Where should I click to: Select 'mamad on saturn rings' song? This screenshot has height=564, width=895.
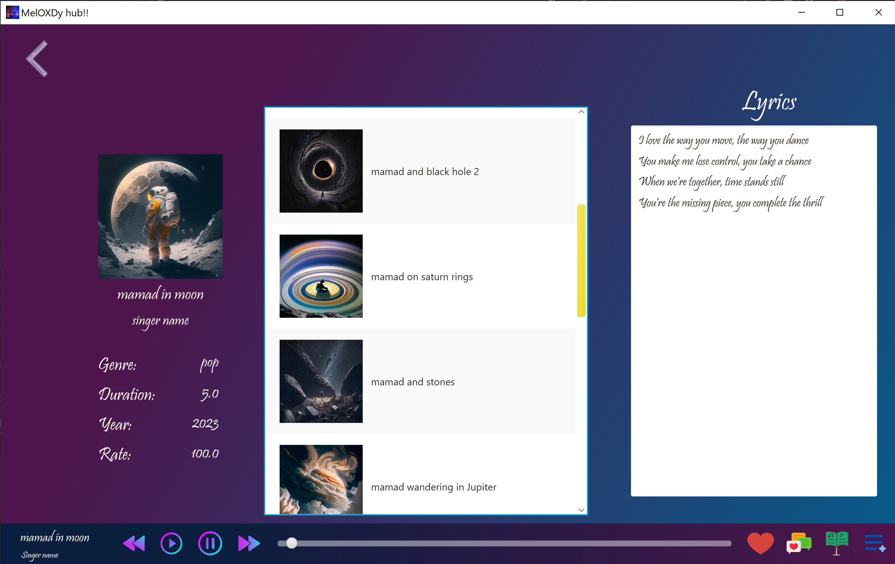click(x=422, y=277)
